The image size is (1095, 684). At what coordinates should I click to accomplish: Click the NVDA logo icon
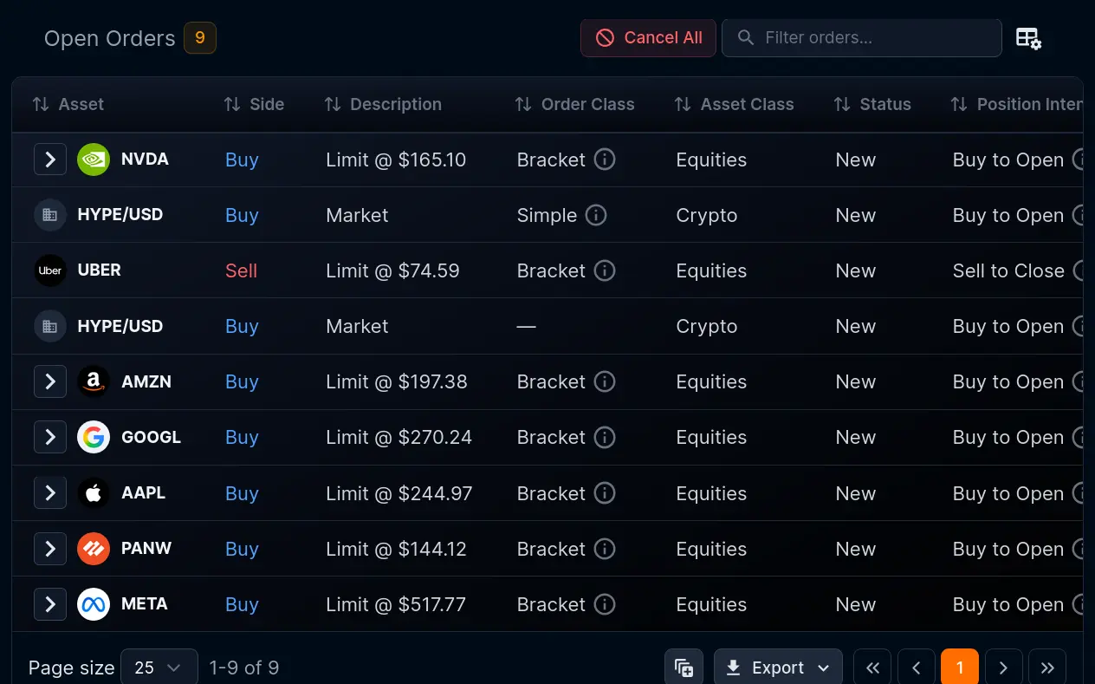pos(94,160)
